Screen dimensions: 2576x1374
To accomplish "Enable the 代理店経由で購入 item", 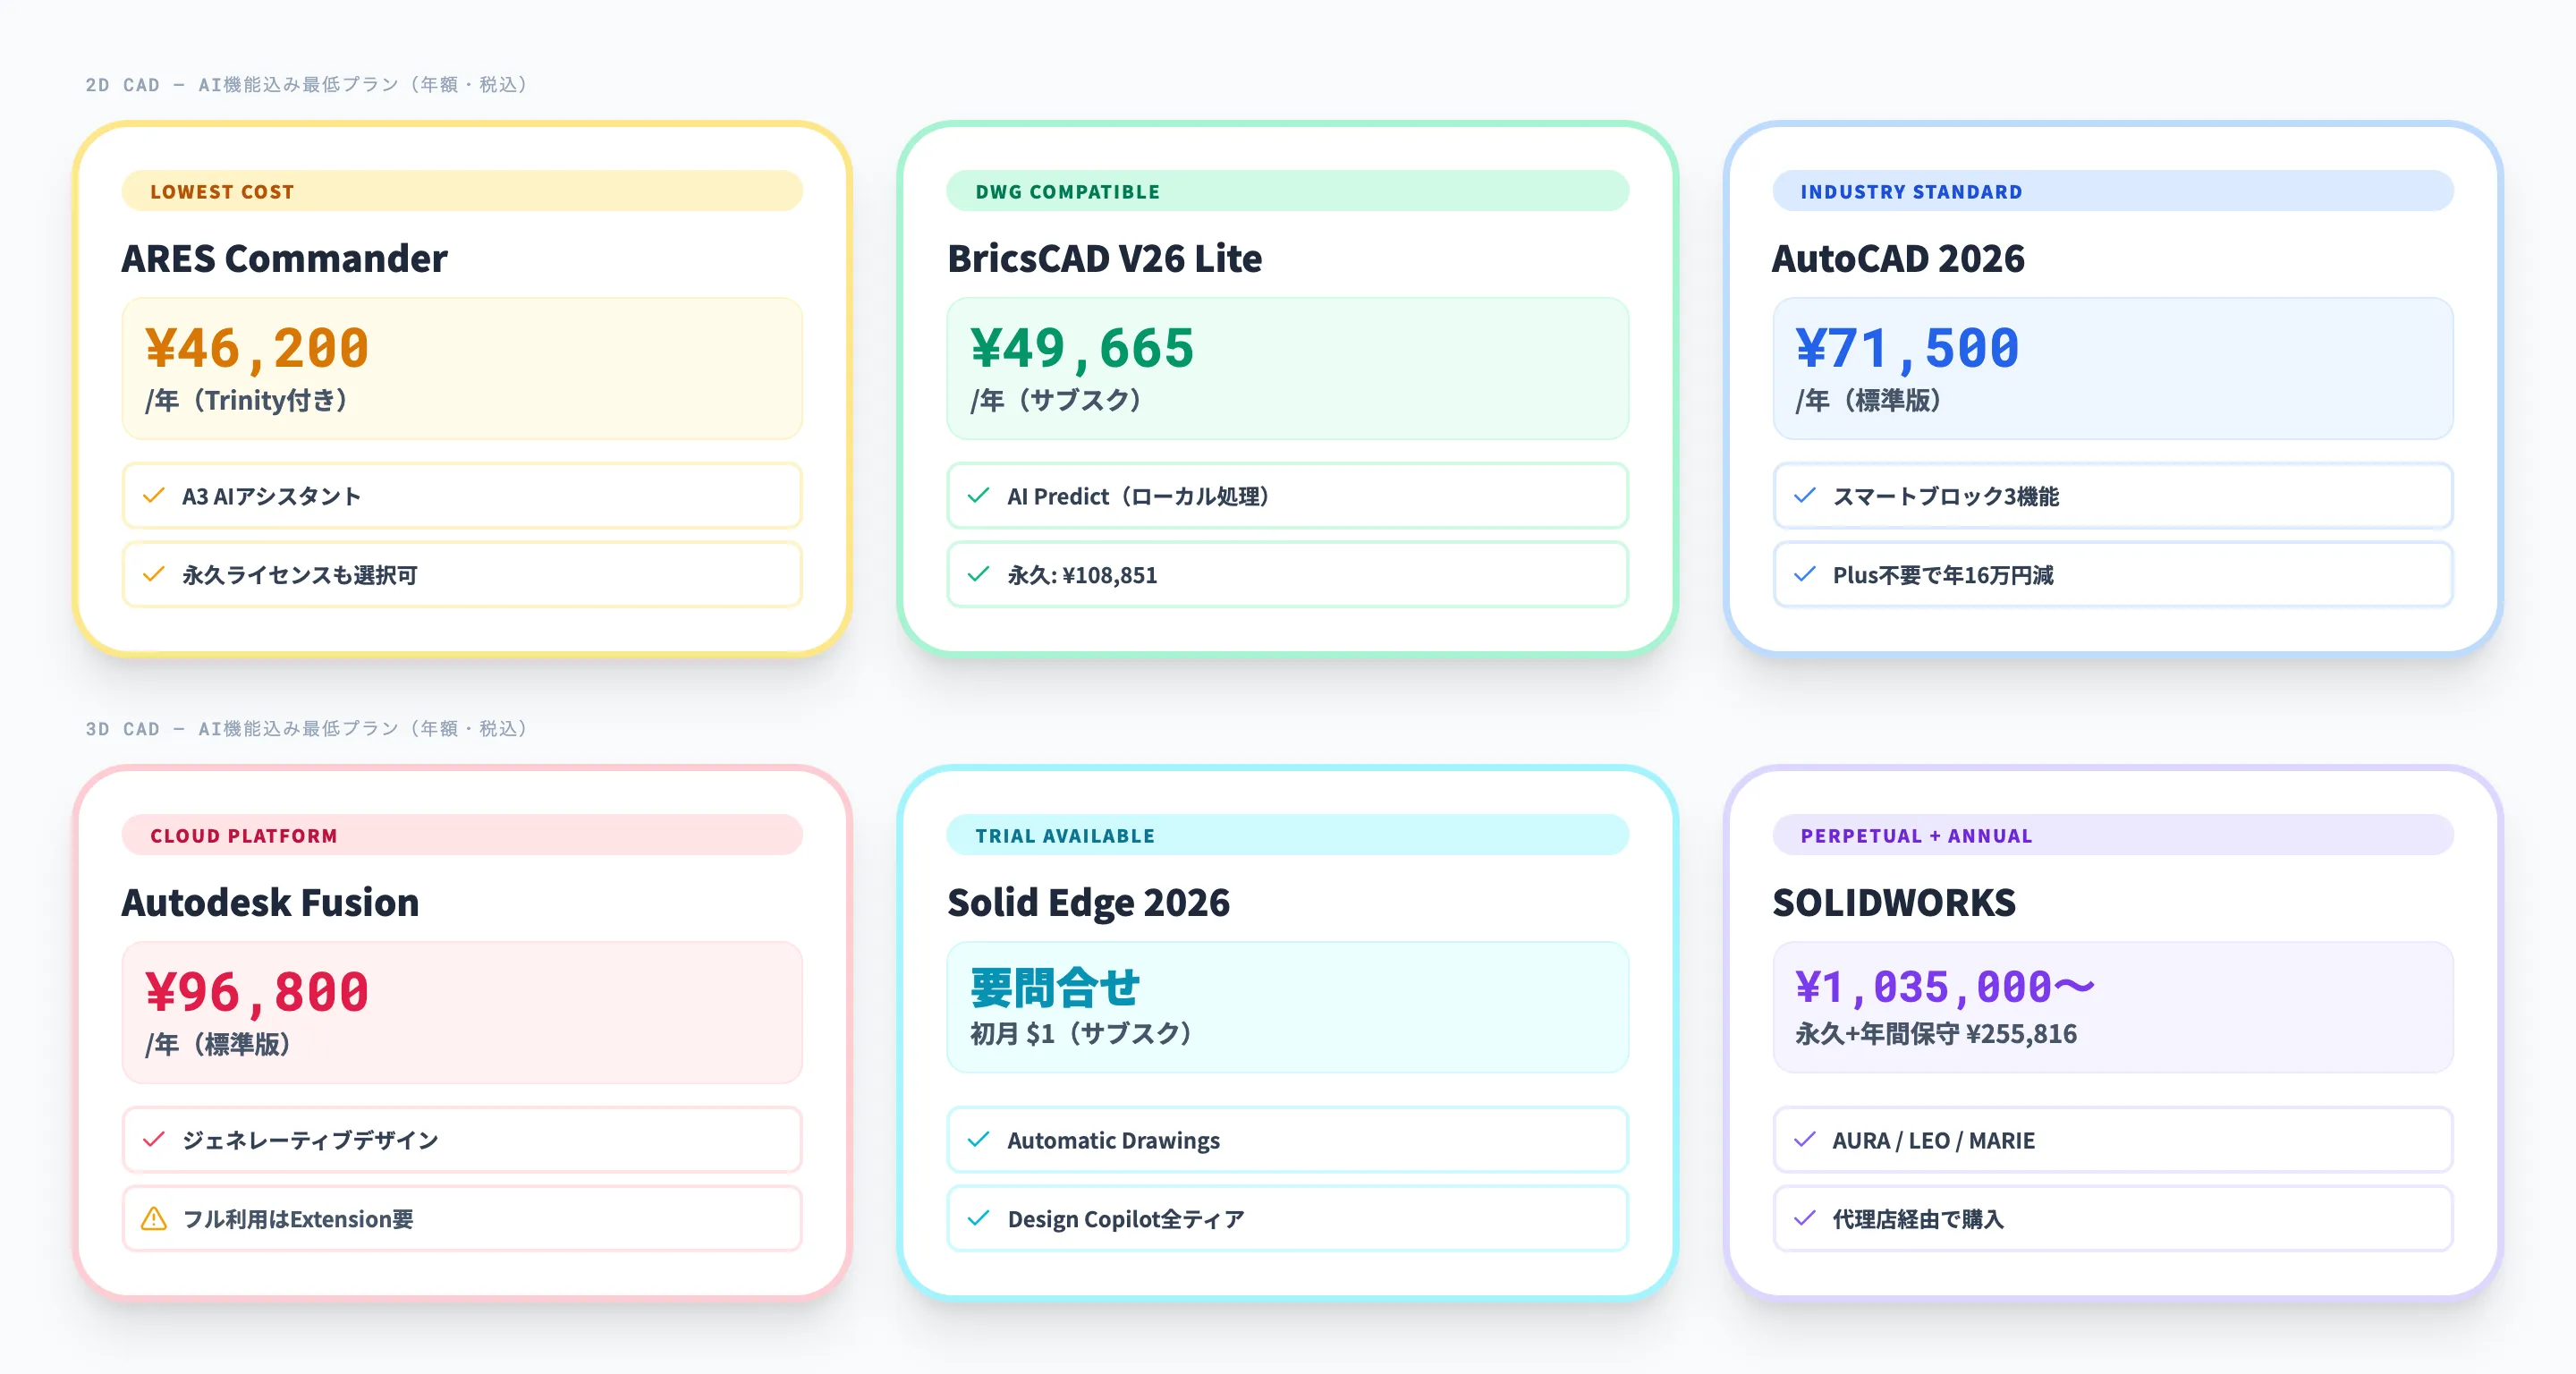I will coord(2113,1218).
